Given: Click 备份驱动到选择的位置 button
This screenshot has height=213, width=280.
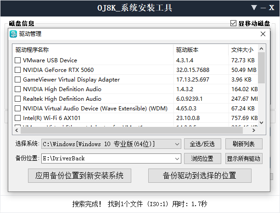Looking at the screenshot, I should pyautogui.click(x=200, y=175).
